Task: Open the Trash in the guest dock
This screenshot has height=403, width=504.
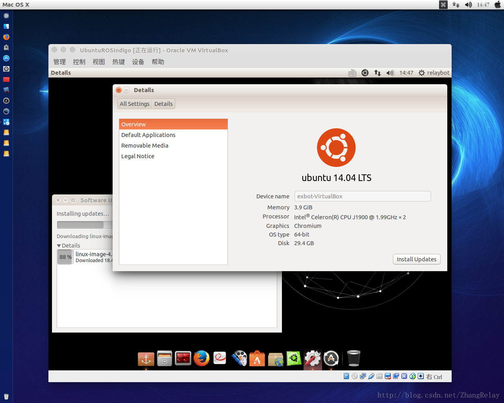Action: tap(354, 358)
